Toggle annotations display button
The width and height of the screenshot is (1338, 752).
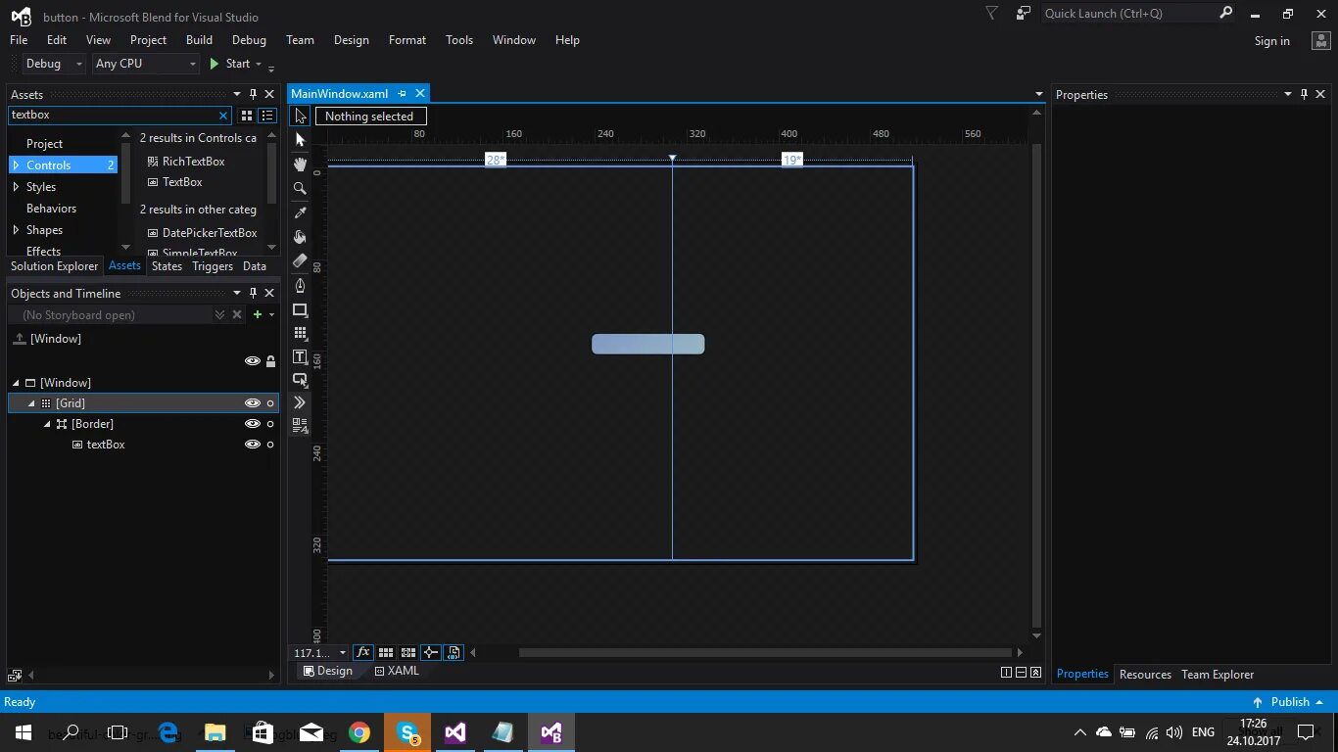point(454,652)
